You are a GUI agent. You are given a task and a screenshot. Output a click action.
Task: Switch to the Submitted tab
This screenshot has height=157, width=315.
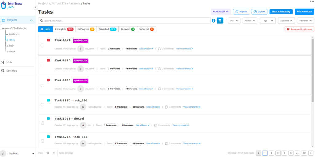[x=107, y=29]
